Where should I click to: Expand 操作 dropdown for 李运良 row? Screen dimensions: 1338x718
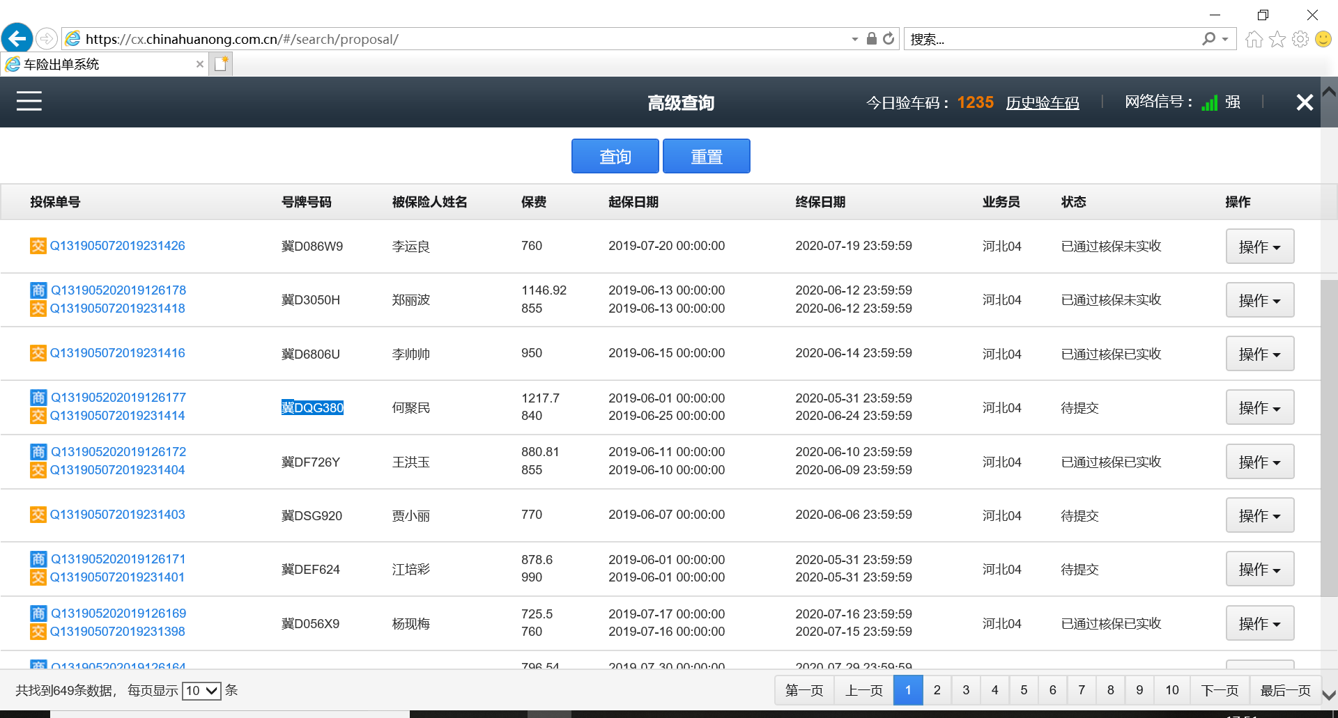tap(1259, 247)
